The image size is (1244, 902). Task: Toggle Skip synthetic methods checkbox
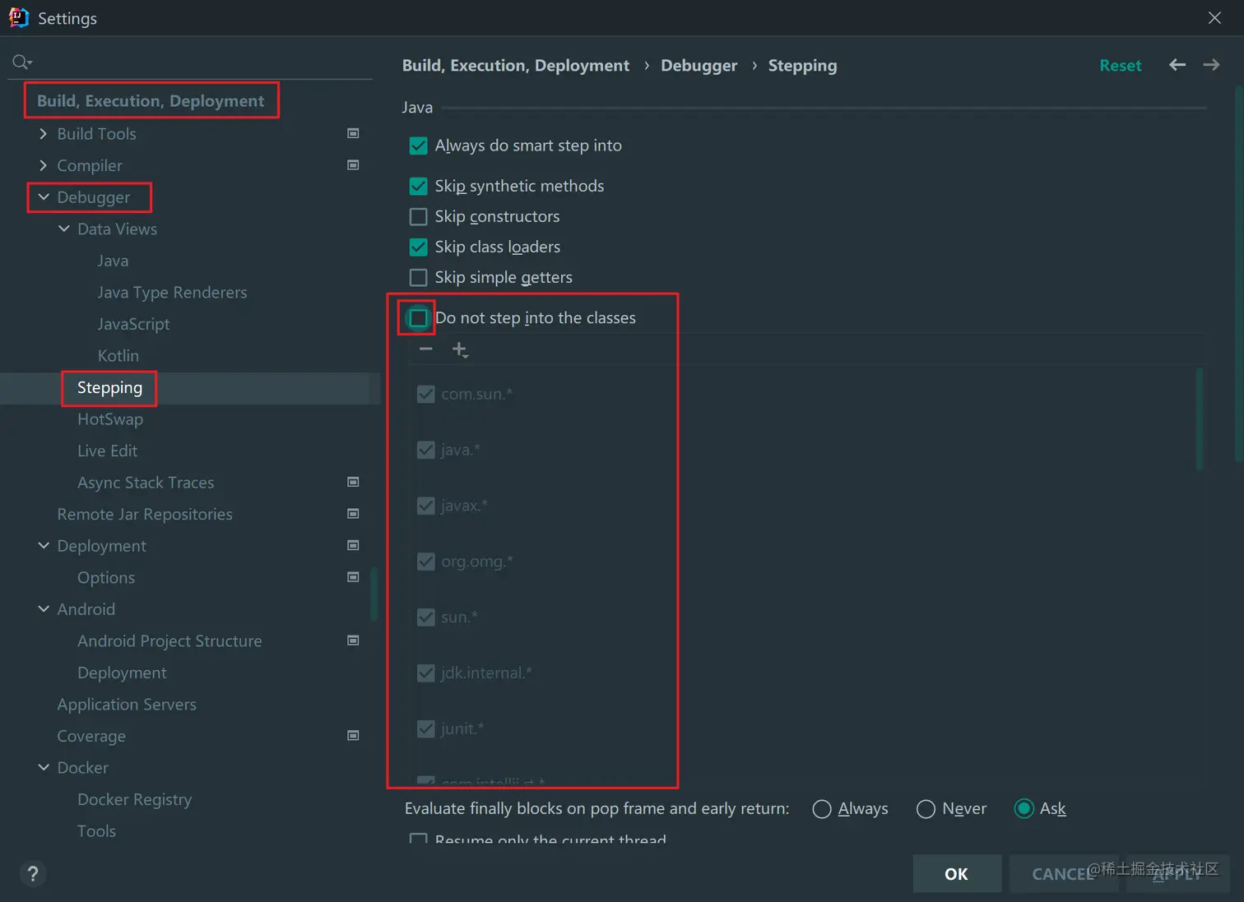(418, 186)
